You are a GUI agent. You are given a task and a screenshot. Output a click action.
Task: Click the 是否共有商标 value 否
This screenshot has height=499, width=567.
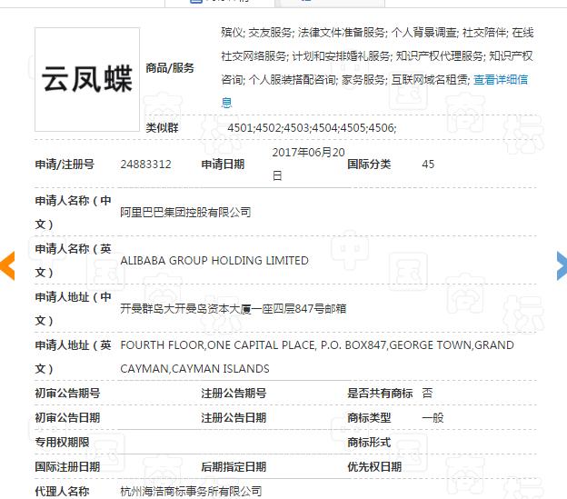coord(427,394)
